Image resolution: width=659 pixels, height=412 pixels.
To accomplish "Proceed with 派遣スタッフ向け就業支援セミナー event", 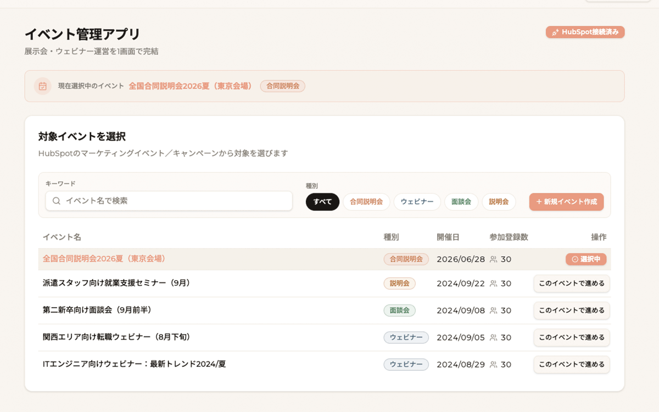I will coord(572,283).
